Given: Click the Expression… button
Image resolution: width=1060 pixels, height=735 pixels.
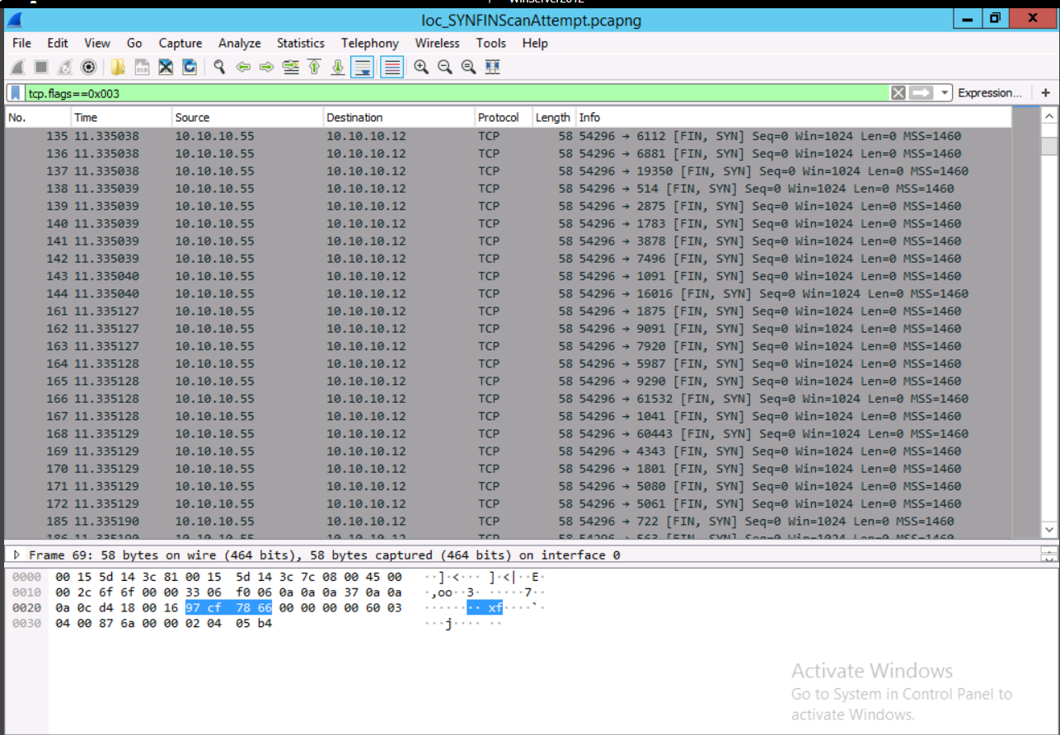Looking at the screenshot, I should click(x=989, y=93).
